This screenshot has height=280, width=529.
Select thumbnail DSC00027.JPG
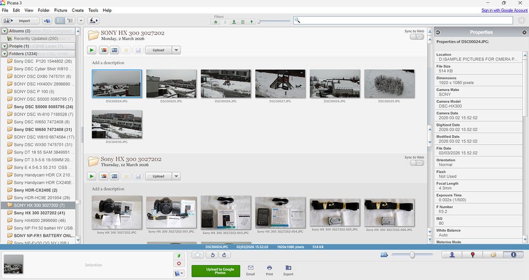coord(280,84)
